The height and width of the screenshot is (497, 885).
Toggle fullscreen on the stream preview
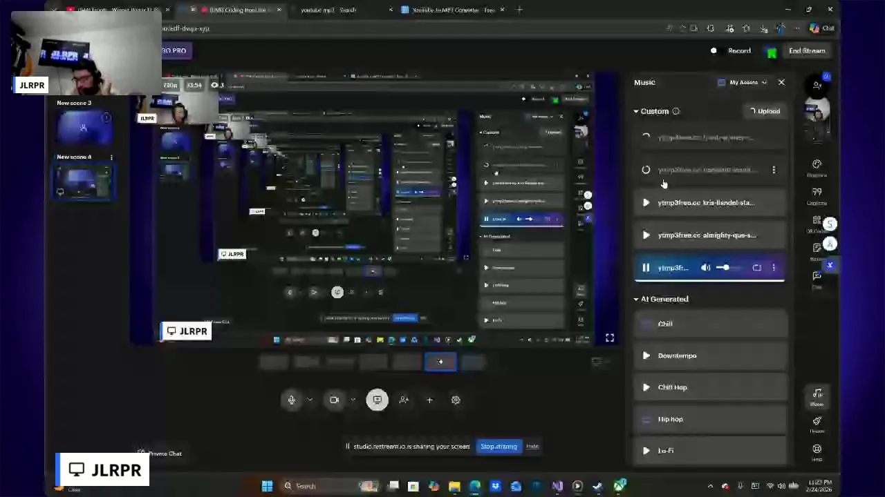[x=610, y=338]
